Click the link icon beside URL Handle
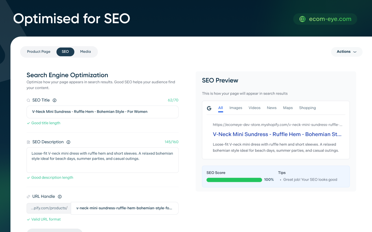The image size is (372, 232). 28,197
